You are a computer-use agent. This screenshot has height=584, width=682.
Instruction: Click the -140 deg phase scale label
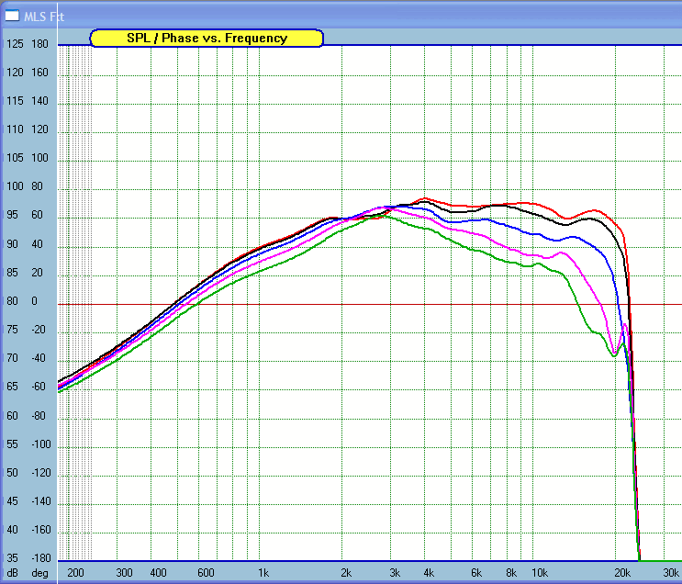[41, 501]
